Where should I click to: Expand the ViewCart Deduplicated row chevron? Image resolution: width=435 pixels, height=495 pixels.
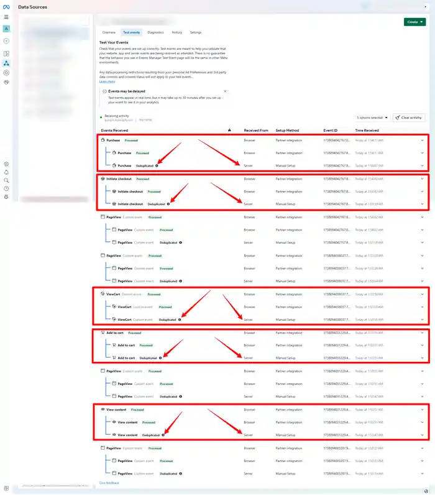(x=422, y=320)
